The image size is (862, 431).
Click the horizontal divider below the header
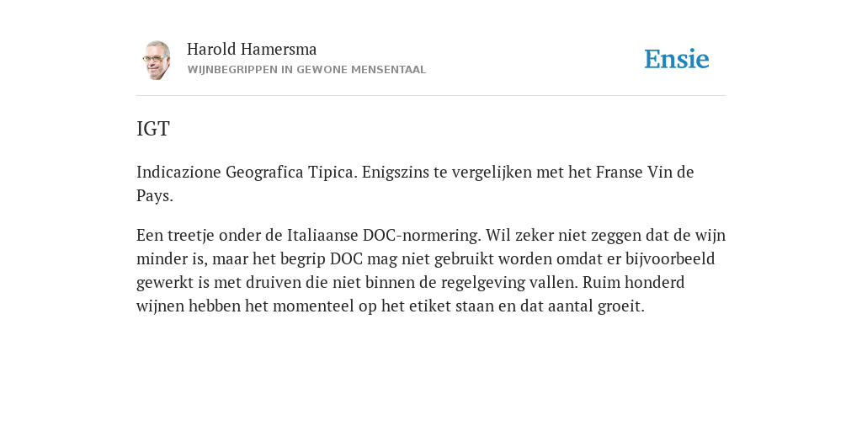pyautogui.click(x=431, y=96)
